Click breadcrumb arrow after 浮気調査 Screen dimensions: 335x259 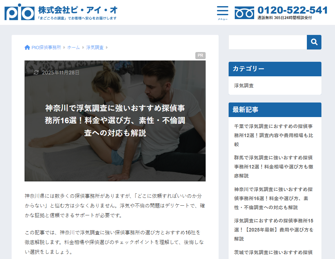[107, 48]
